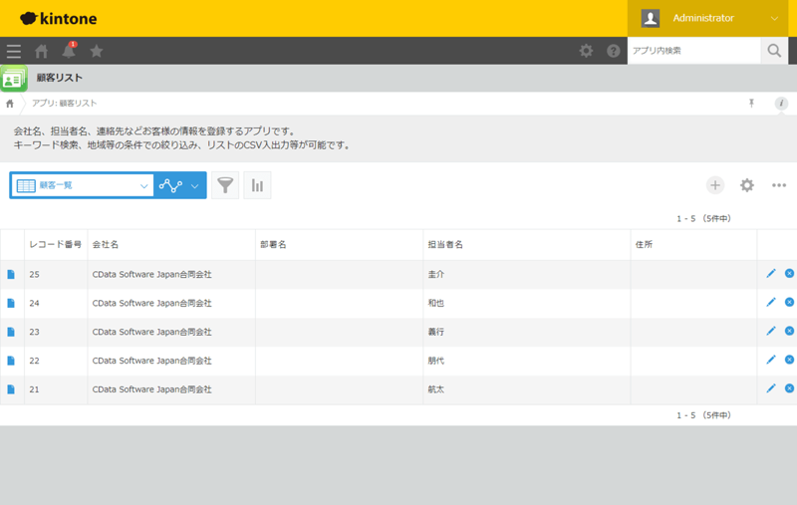
Task: Add a new record with the plus icon
Action: point(714,185)
